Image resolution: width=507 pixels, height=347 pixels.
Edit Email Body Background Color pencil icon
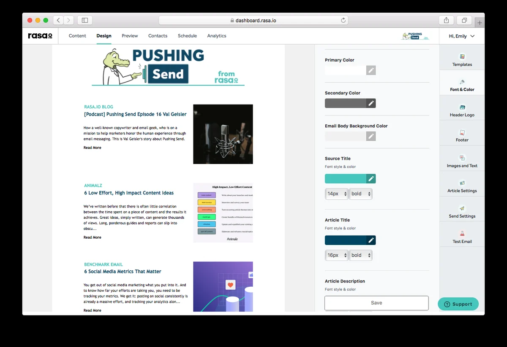(x=371, y=136)
